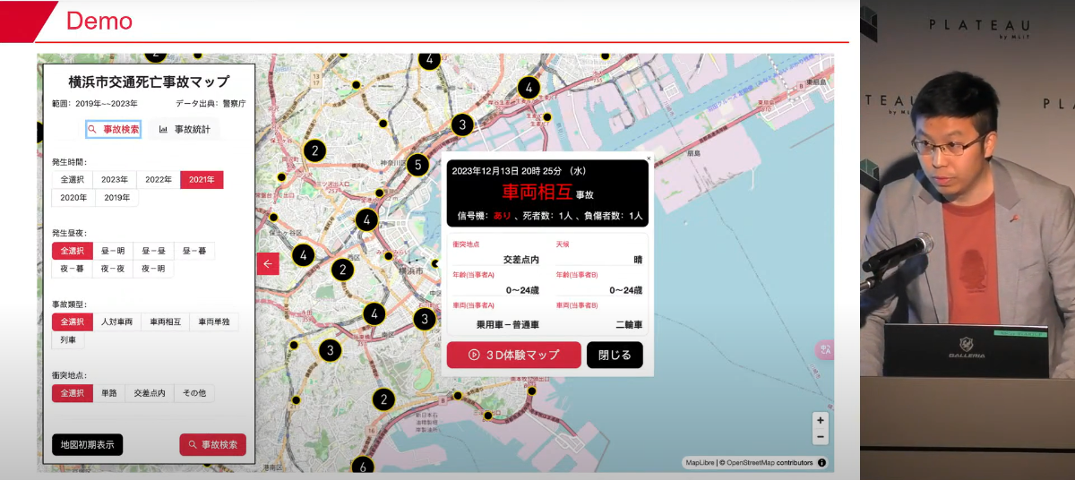This screenshot has width=1075, height=480.
Task: Select the 2023年 year filter
Action: click(x=115, y=179)
